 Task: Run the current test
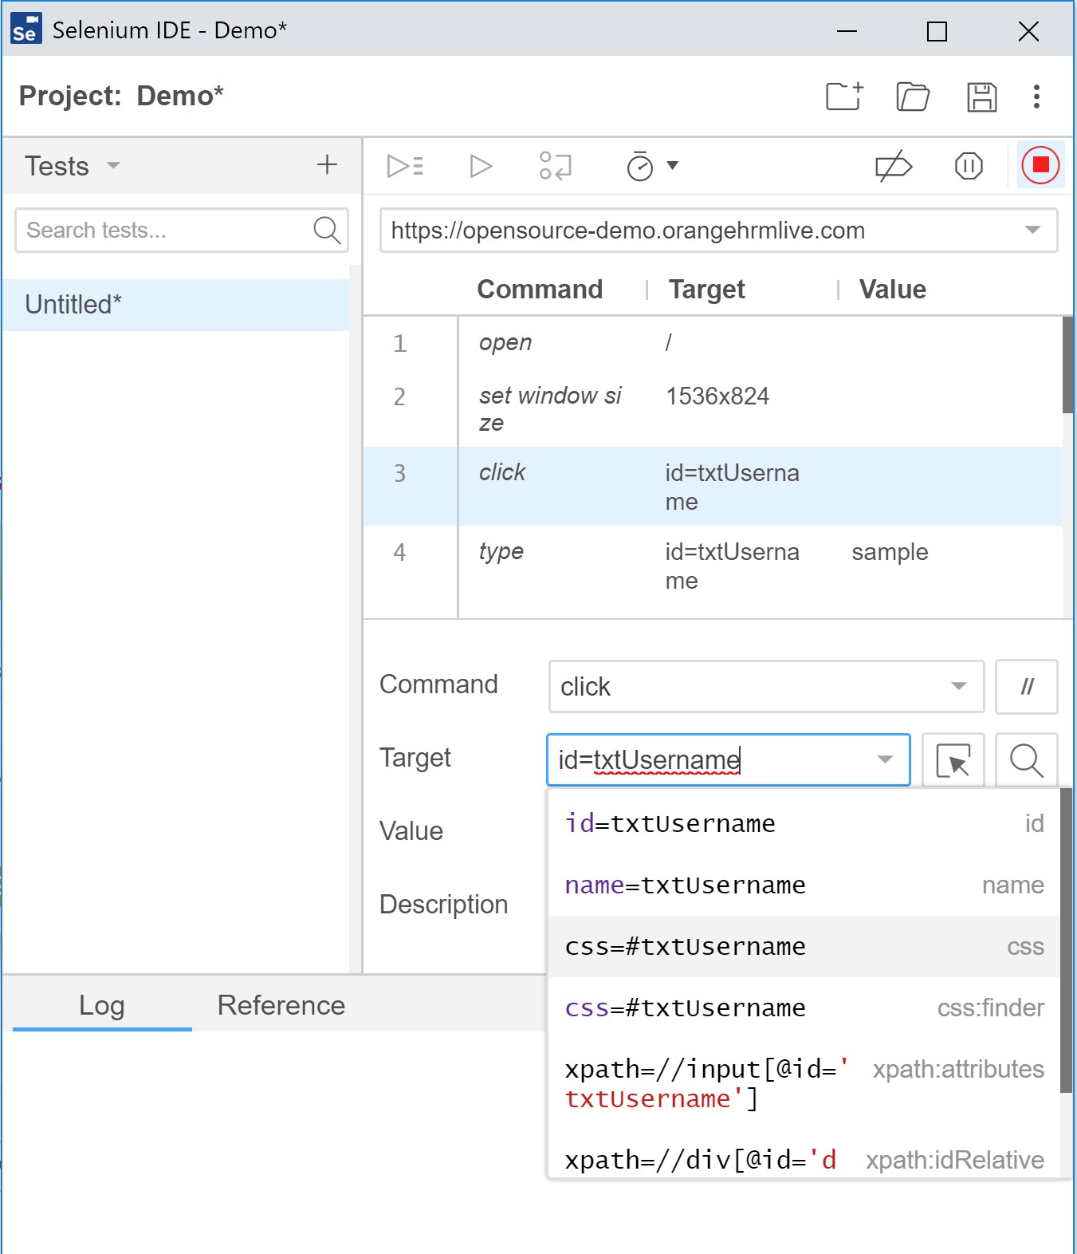480,166
